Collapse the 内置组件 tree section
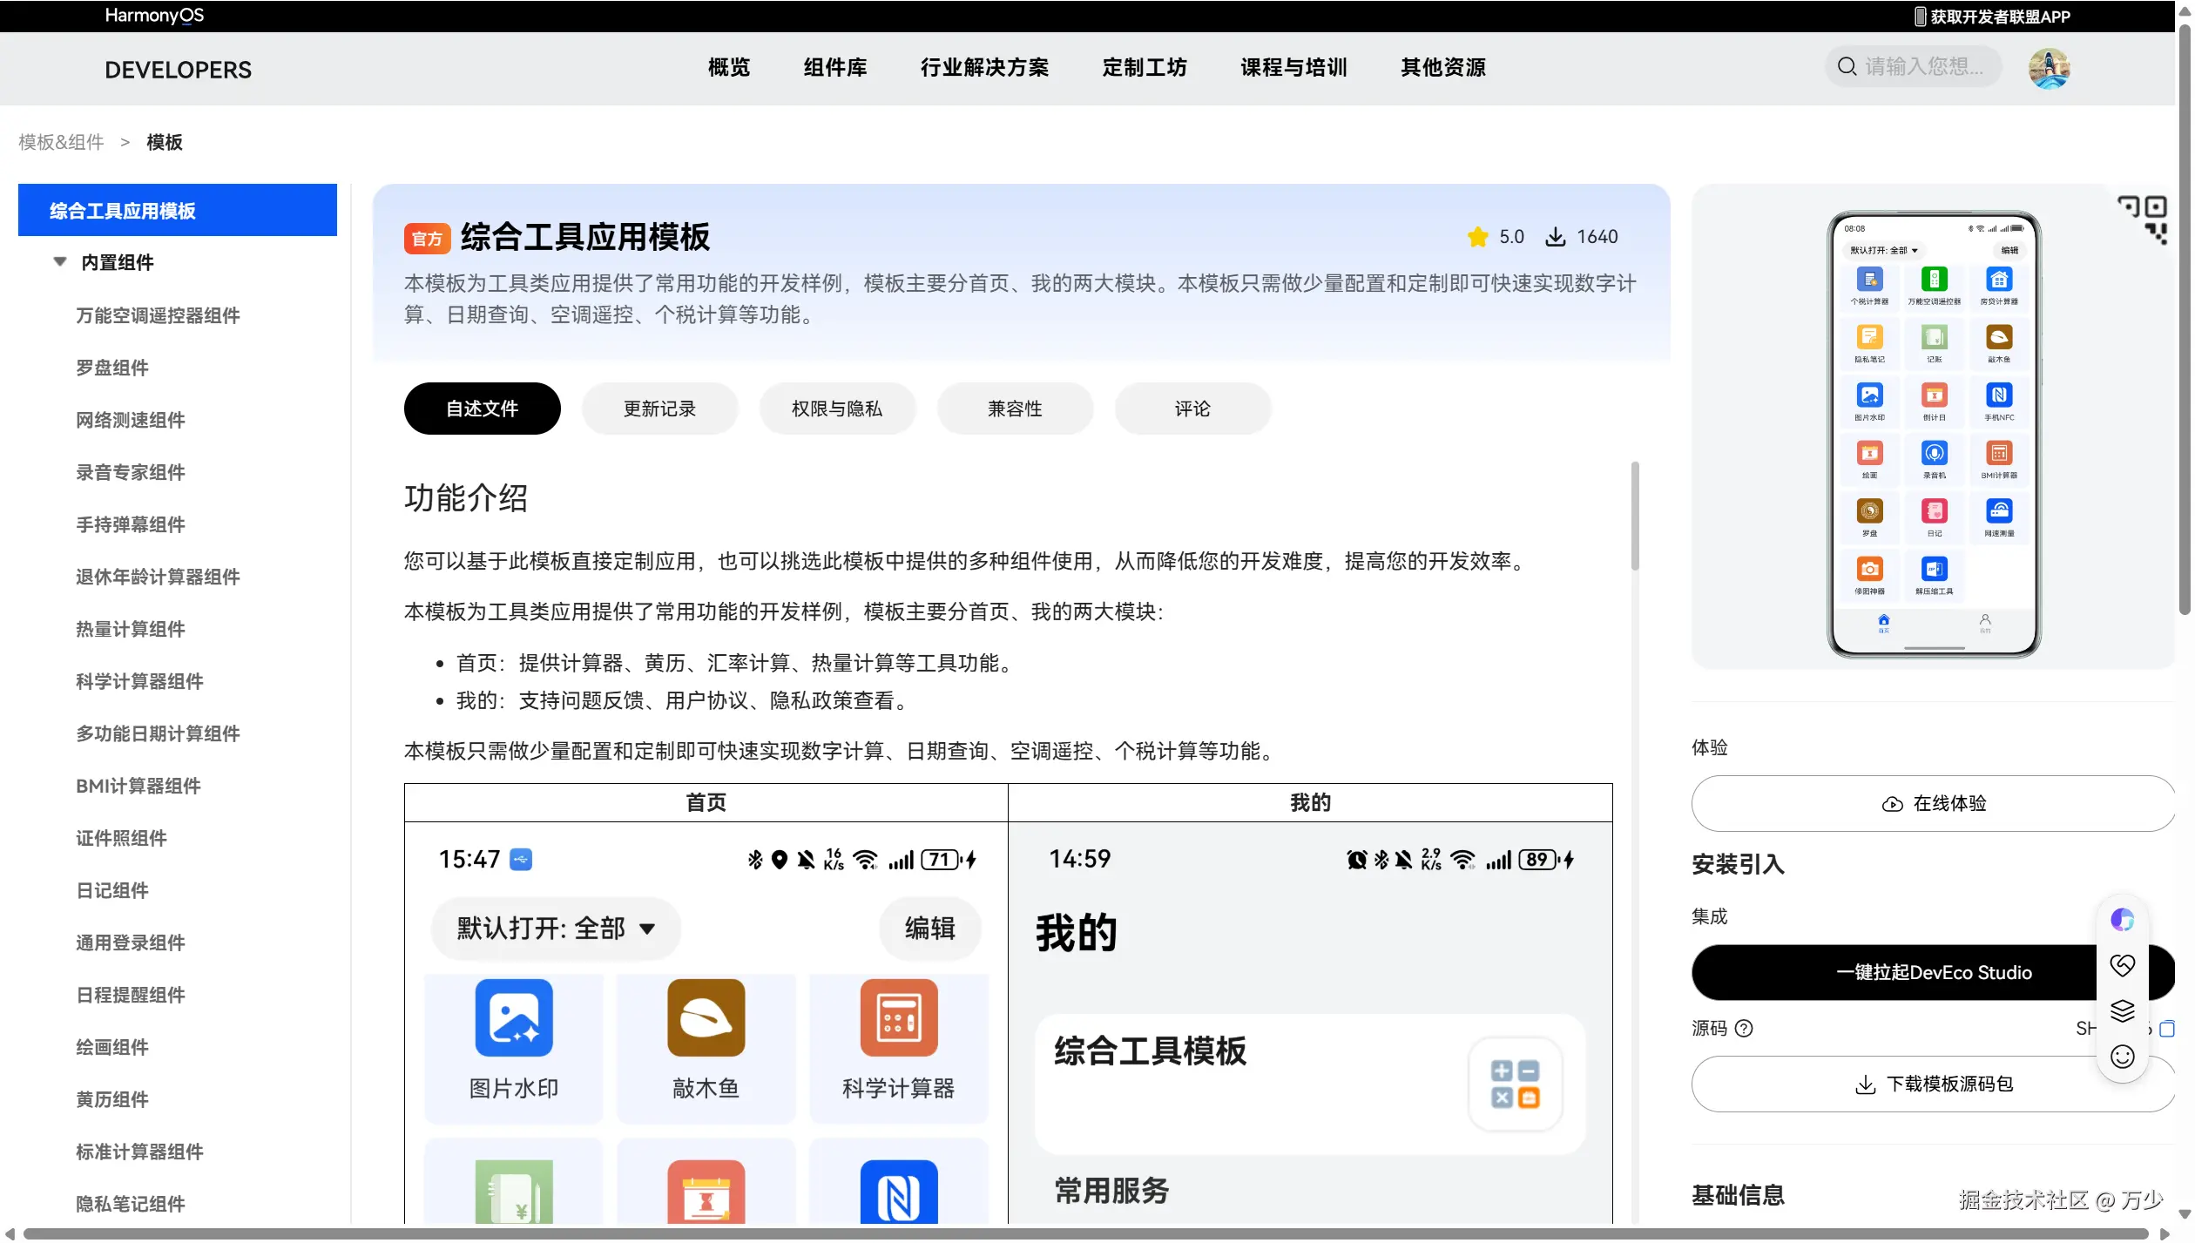2195x1243 pixels. [60, 262]
